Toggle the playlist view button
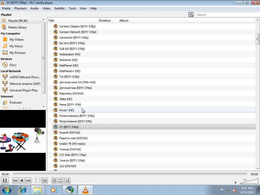The image size is (260, 195). point(54,181)
